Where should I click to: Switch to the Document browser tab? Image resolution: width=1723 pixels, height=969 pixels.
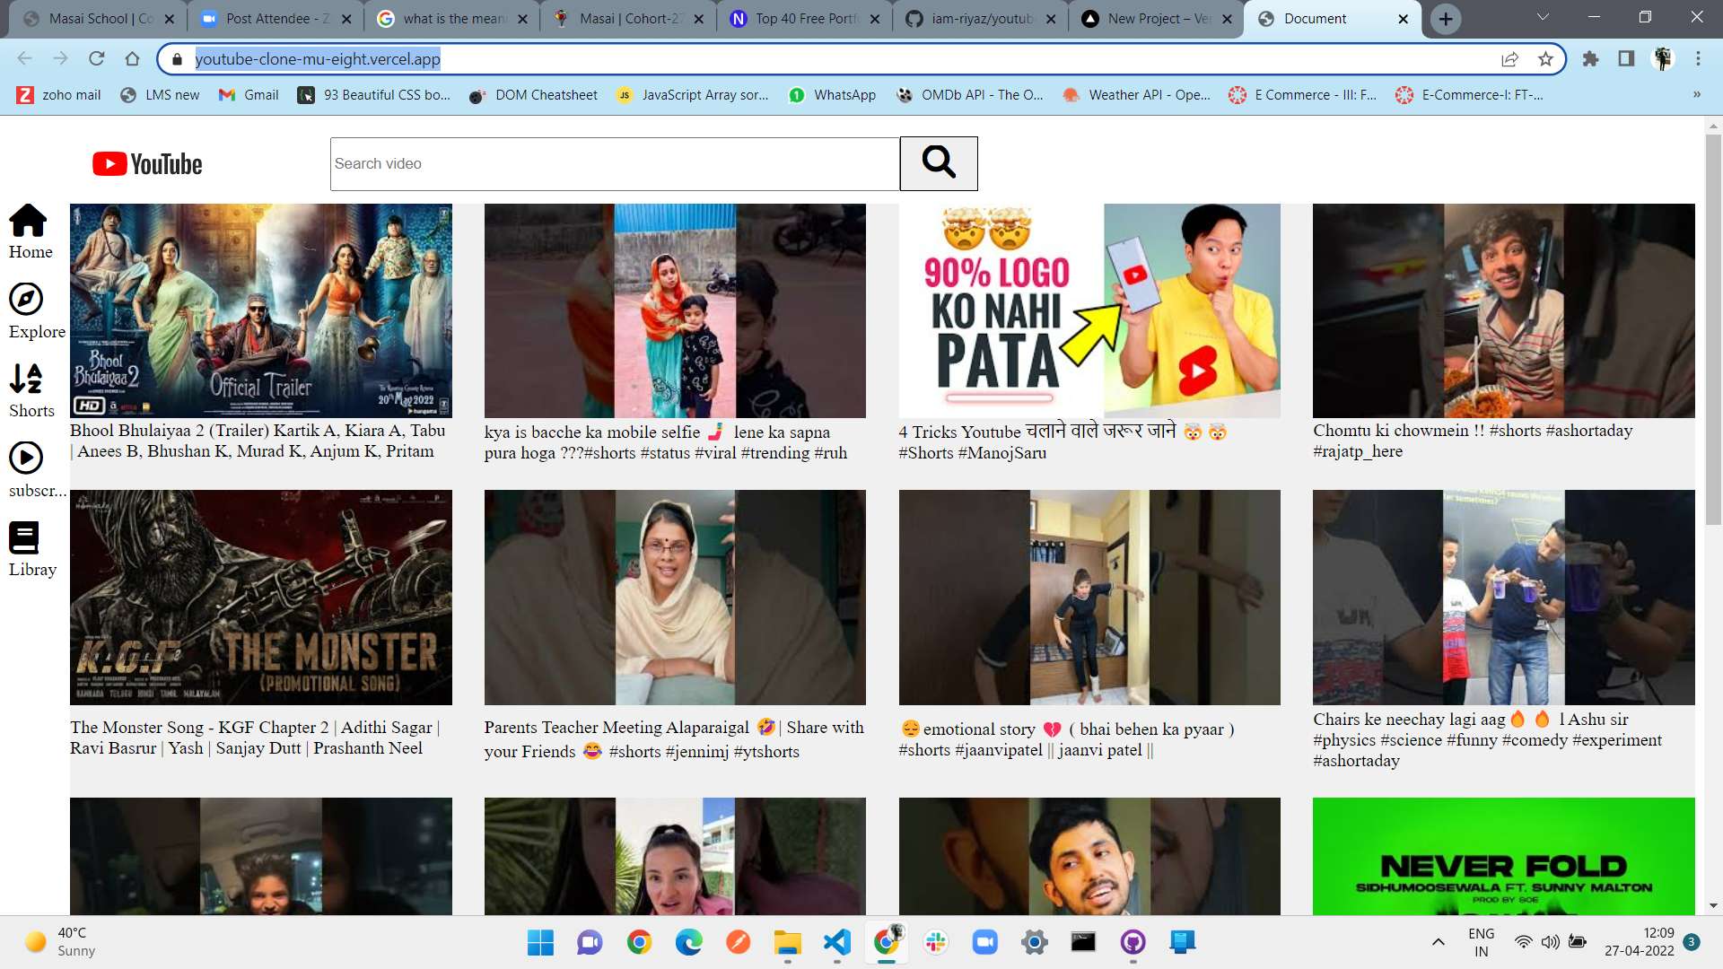1315,18
